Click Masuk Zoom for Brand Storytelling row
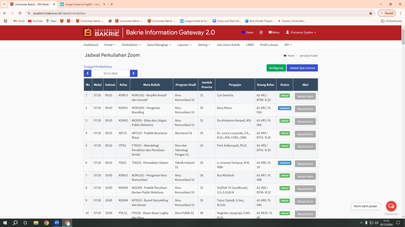 [305, 201]
